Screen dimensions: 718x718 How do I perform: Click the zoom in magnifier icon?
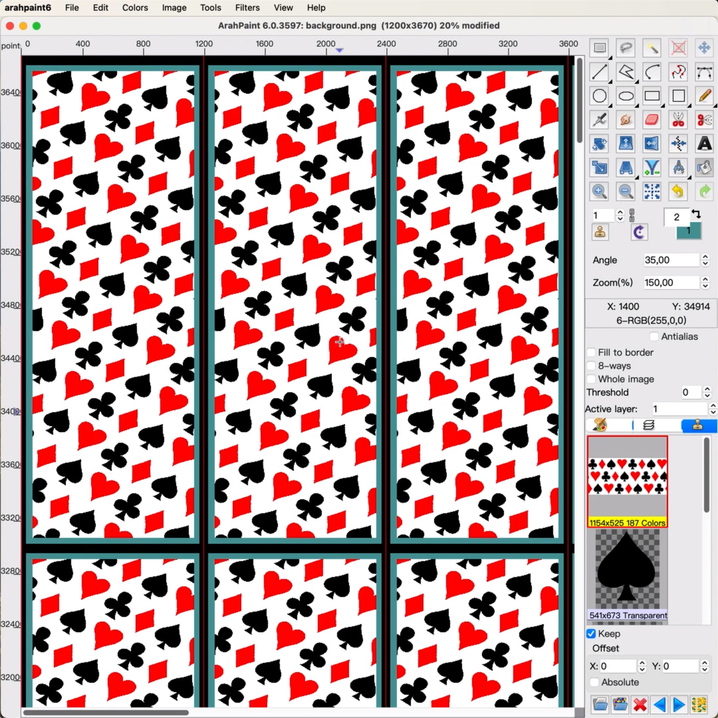(599, 191)
